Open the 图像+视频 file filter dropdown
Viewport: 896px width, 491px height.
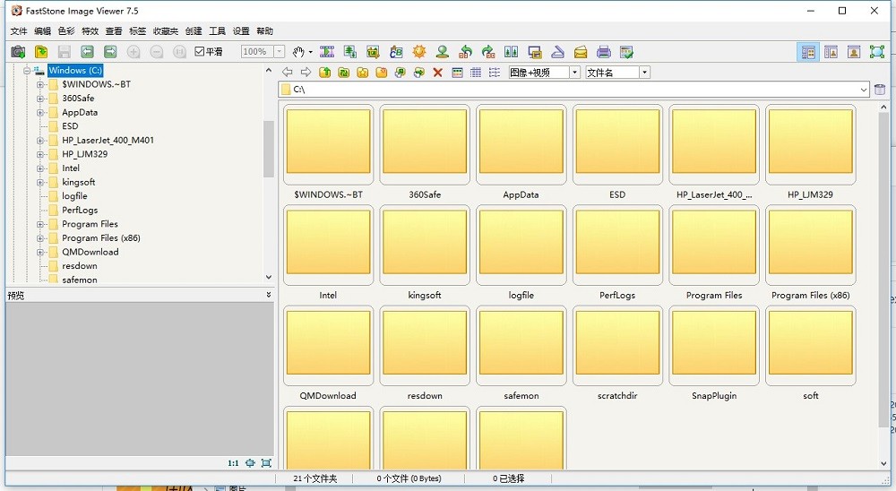pyautogui.click(x=575, y=73)
